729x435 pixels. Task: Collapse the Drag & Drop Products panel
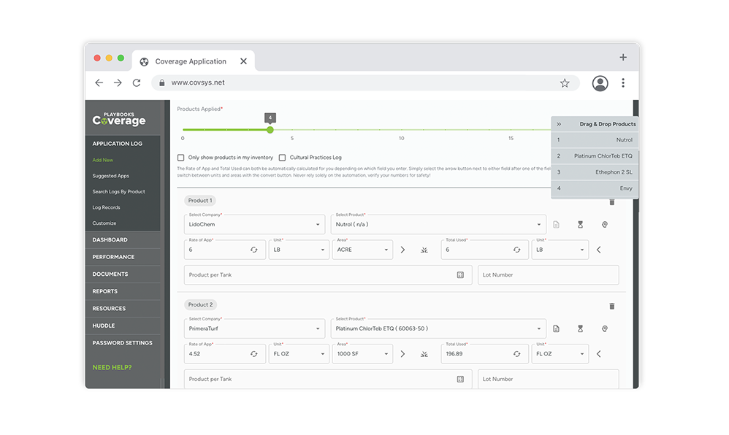tap(557, 123)
